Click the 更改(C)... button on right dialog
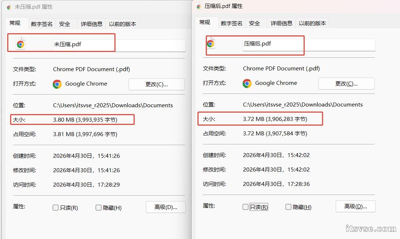 point(346,83)
